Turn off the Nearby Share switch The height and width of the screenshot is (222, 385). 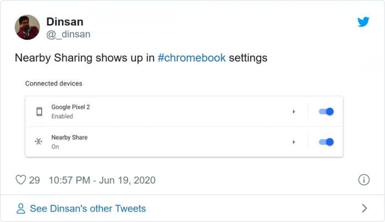[326, 142]
